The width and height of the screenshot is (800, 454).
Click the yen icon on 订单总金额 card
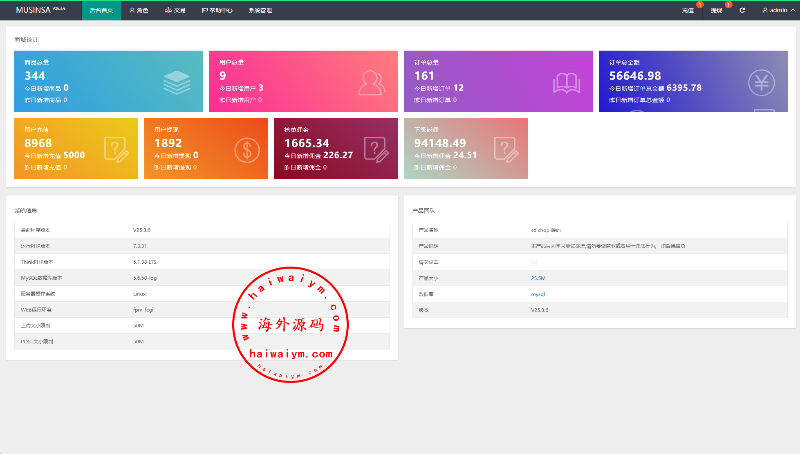pos(761,83)
